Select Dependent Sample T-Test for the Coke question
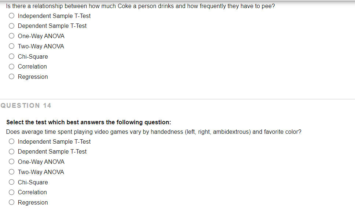Viewport: 355px width, 217px height. pos(11,26)
